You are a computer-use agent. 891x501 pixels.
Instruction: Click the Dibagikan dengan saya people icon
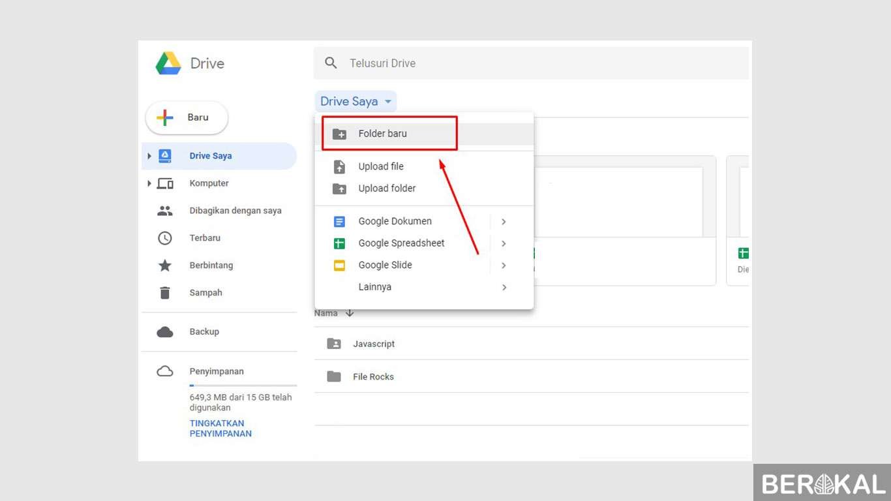(x=165, y=211)
